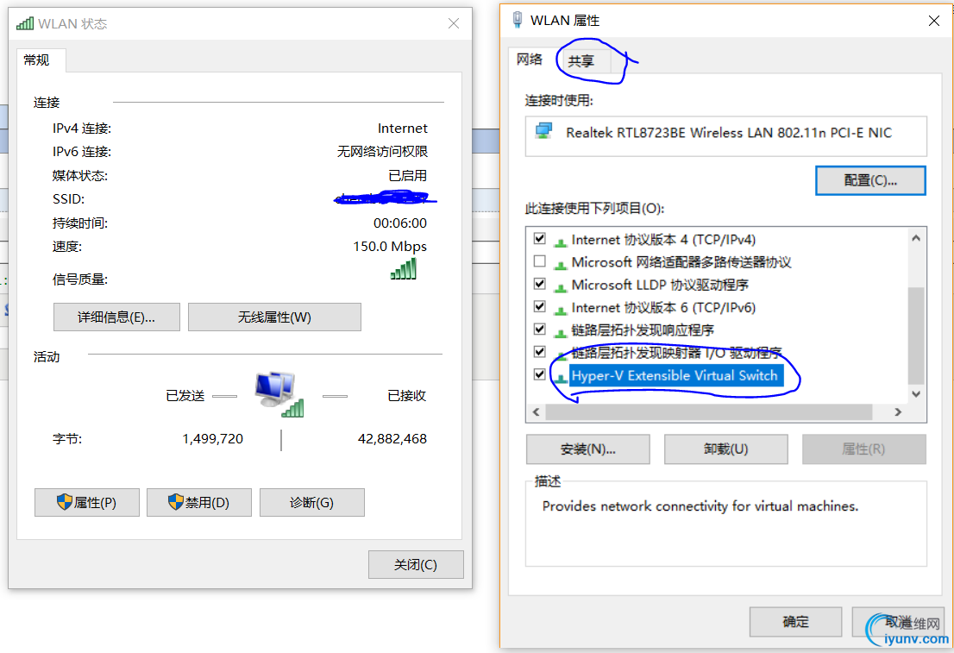Select Internet 协议版本 4 (TCP/IPv4) item
Screen dimensions: 954x653
(x=662, y=239)
